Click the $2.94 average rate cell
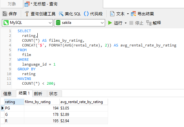Screen dimensions: 184x127 click(84, 121)
